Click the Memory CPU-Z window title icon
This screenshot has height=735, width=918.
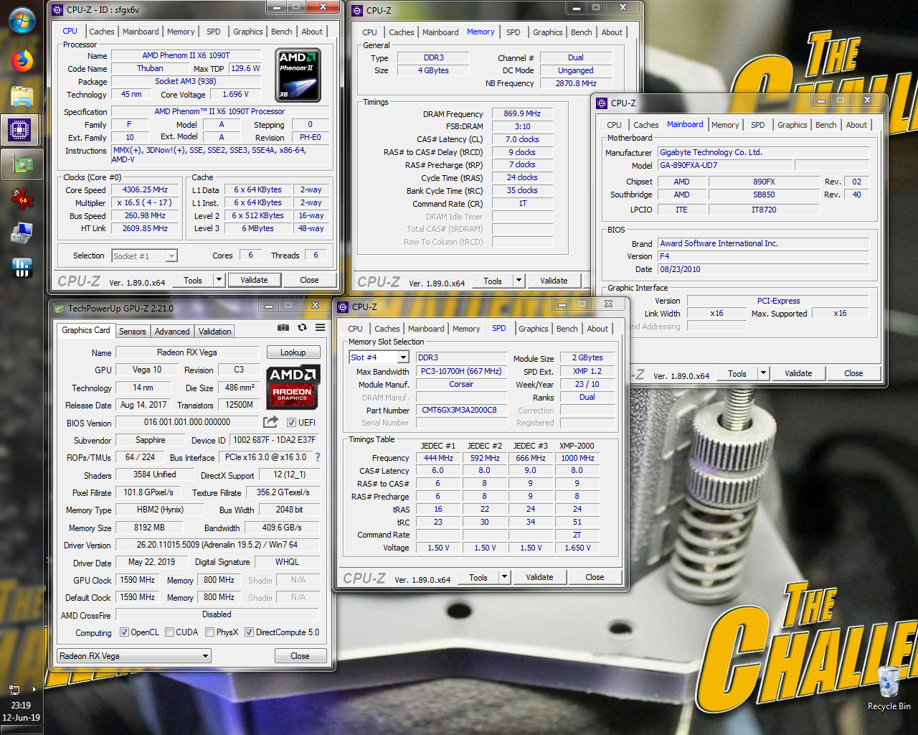358,10
